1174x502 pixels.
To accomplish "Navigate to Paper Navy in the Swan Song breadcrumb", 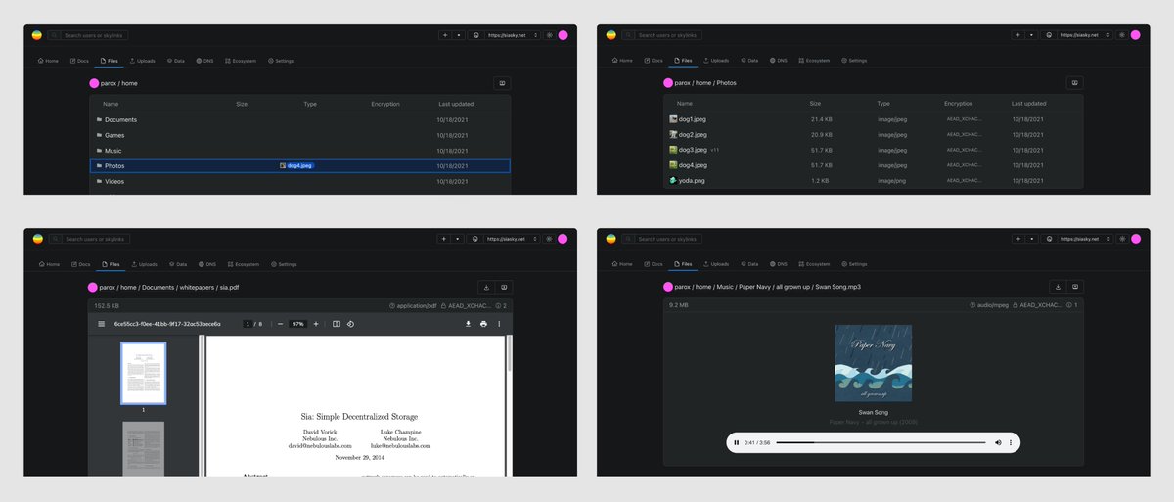I will (x=754, y=287).
